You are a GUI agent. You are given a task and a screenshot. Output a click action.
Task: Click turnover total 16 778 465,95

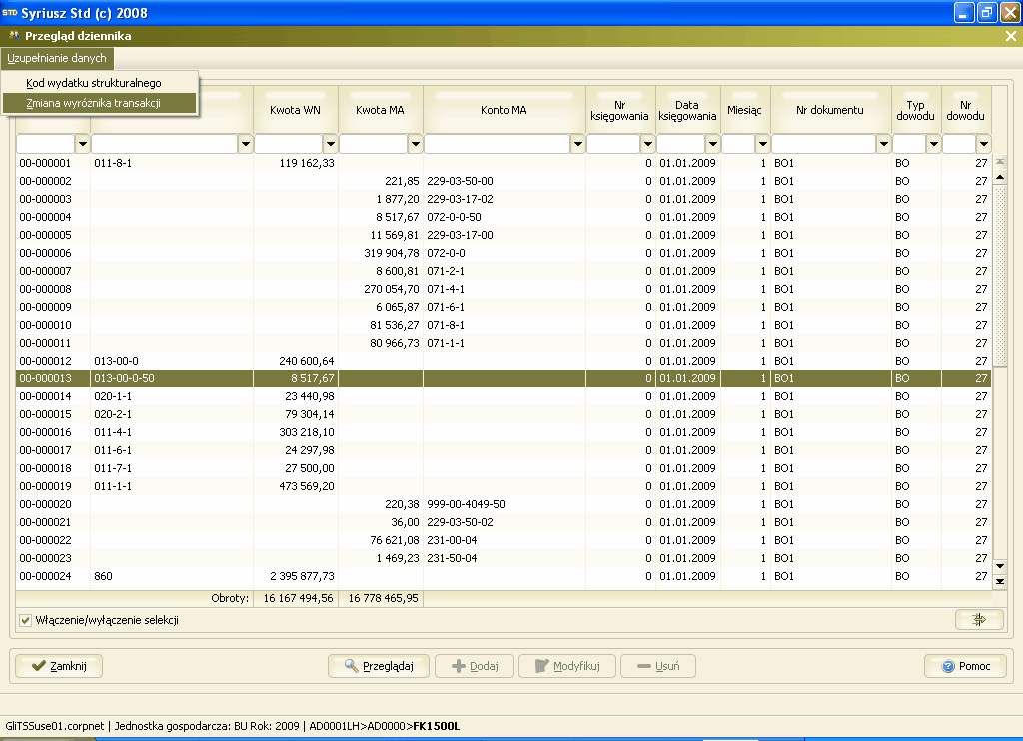point(383,598)
